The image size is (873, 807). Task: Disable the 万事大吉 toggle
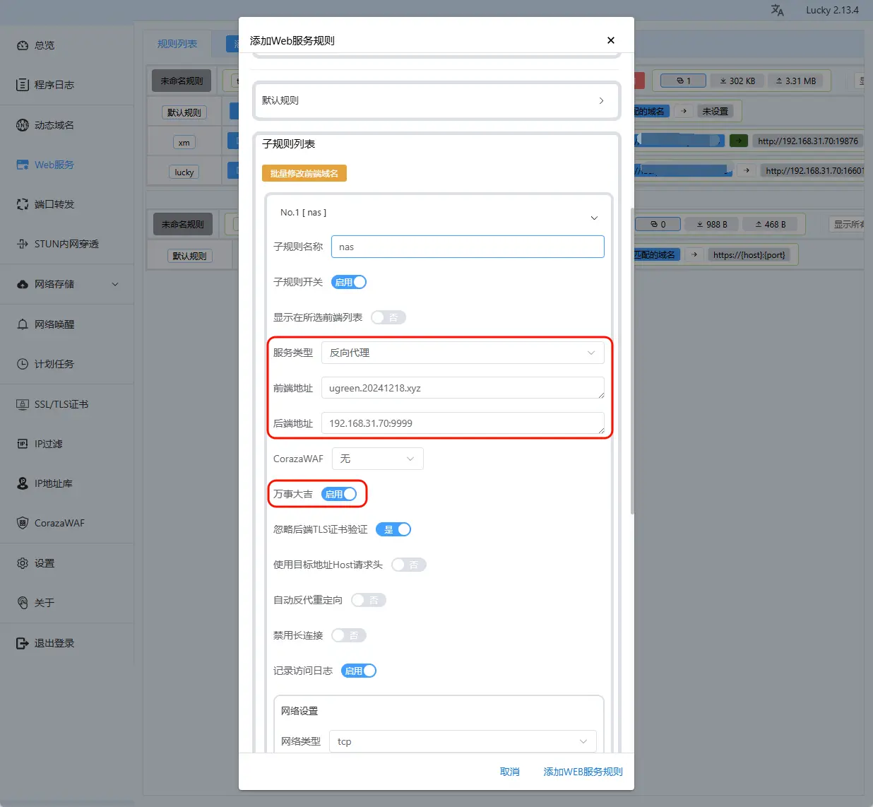tap(339, 494)
